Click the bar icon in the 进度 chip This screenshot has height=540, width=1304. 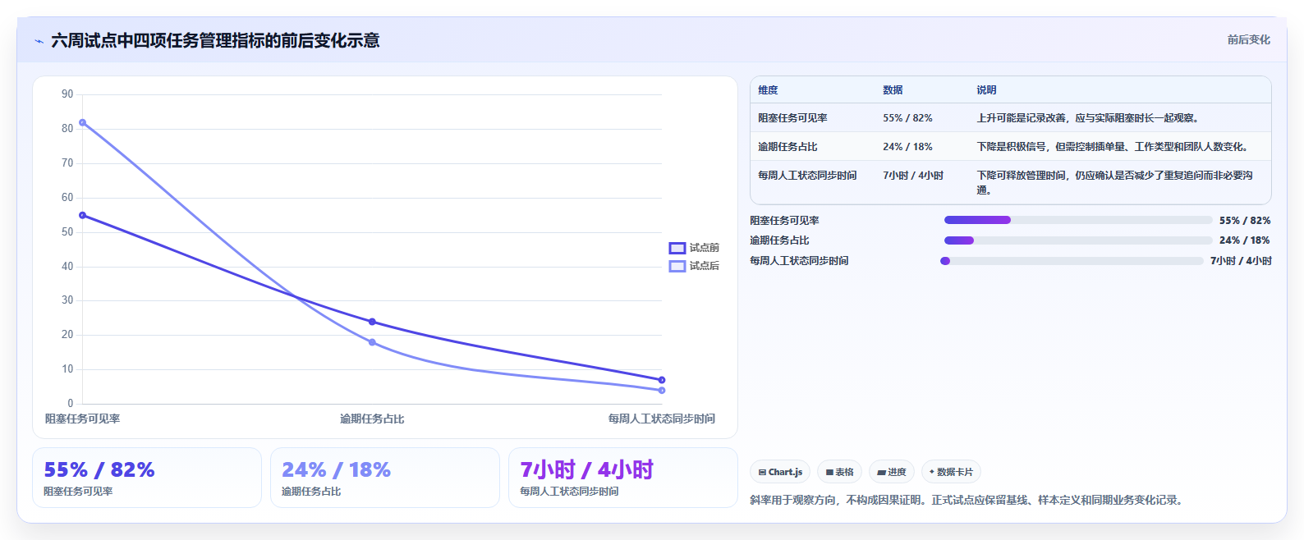tap(881, 473)
